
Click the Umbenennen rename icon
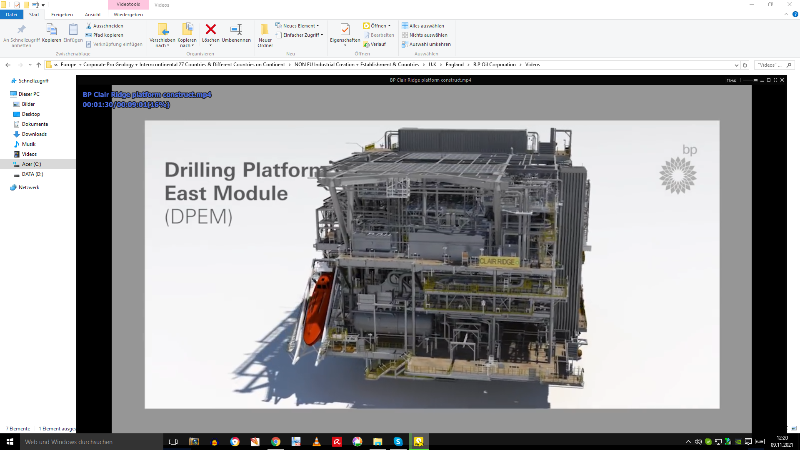pos(236,29)
